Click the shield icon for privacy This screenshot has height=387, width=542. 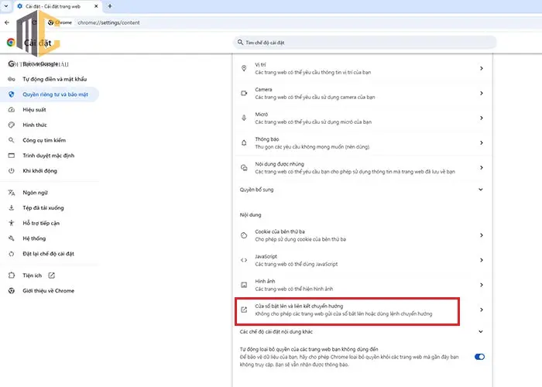(x=12, y=94)
